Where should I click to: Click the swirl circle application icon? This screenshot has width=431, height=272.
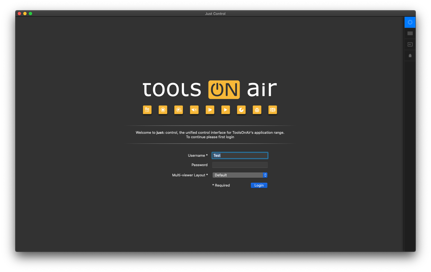(x=241, y=110)
